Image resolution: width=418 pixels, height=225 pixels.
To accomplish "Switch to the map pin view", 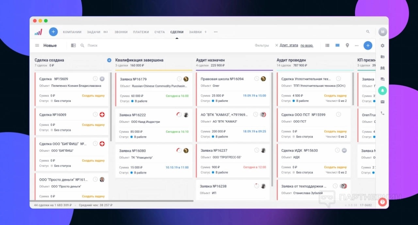I will (x=347, y=45).
